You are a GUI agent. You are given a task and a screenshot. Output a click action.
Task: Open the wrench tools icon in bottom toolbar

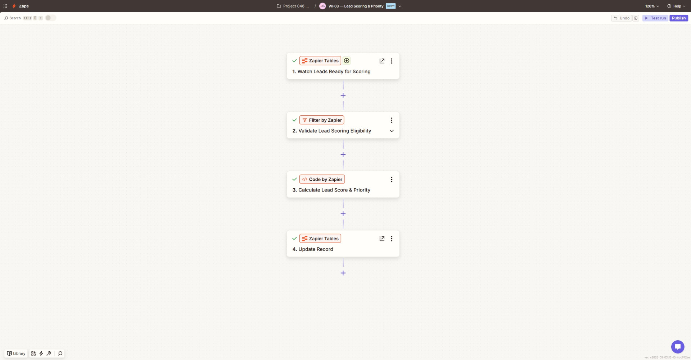(x=49, y=354)
